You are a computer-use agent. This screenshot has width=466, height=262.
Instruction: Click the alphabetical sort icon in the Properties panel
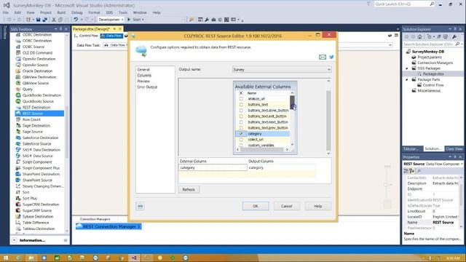(412, 171)
